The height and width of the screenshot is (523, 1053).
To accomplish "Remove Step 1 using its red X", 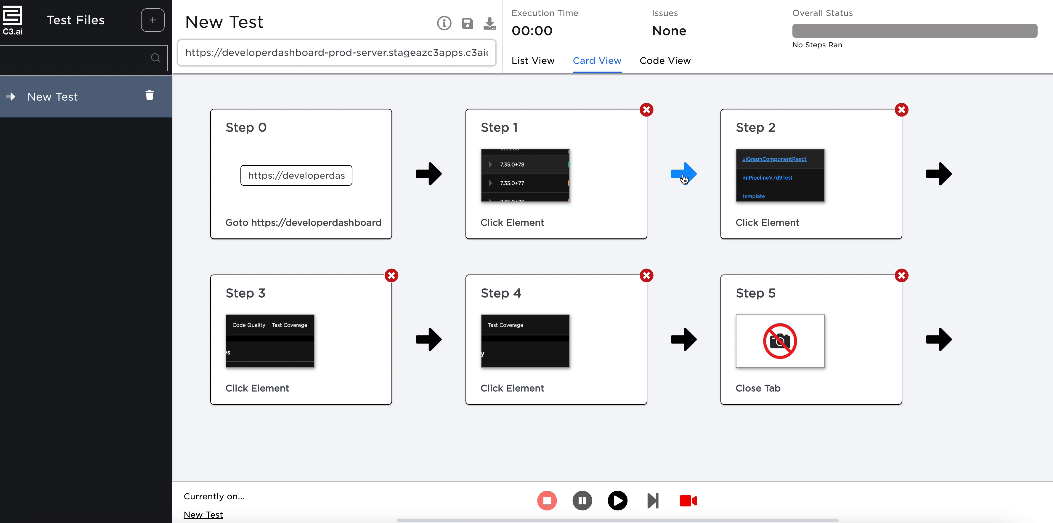I will 647,109.
